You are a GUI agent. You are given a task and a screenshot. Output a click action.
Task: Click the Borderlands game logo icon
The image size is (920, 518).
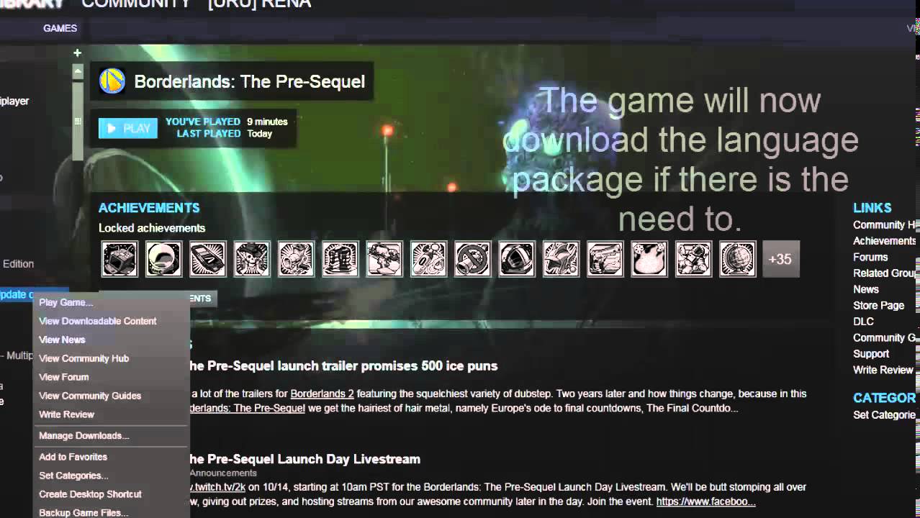point(112,81)
